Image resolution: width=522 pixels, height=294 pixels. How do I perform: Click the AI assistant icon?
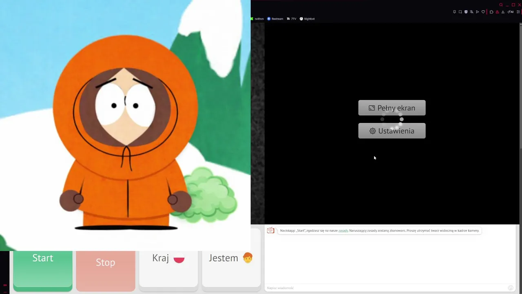coord(510,12)
